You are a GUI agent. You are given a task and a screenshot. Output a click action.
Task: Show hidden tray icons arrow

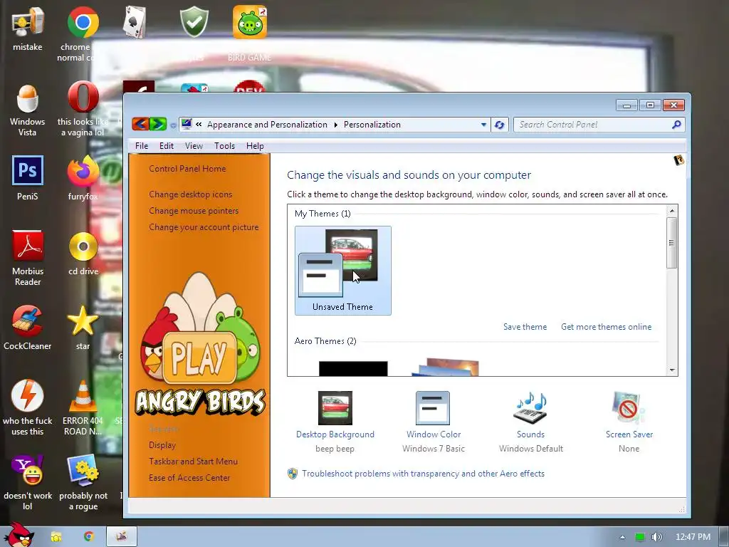622,537
